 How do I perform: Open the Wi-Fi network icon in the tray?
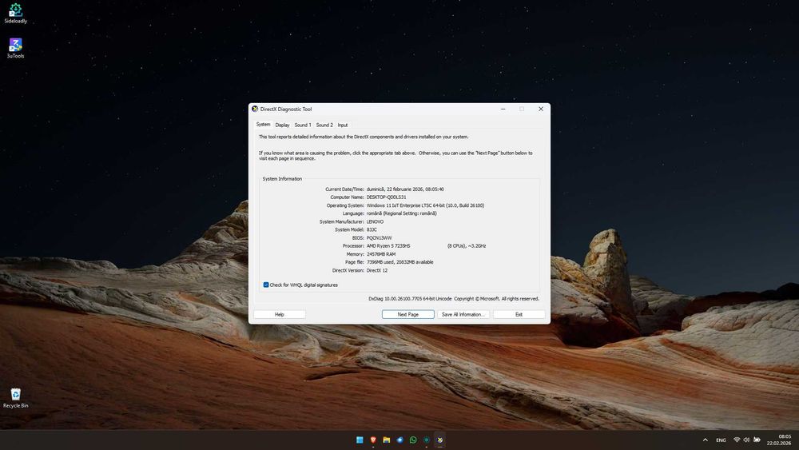(x=737, y=440)
